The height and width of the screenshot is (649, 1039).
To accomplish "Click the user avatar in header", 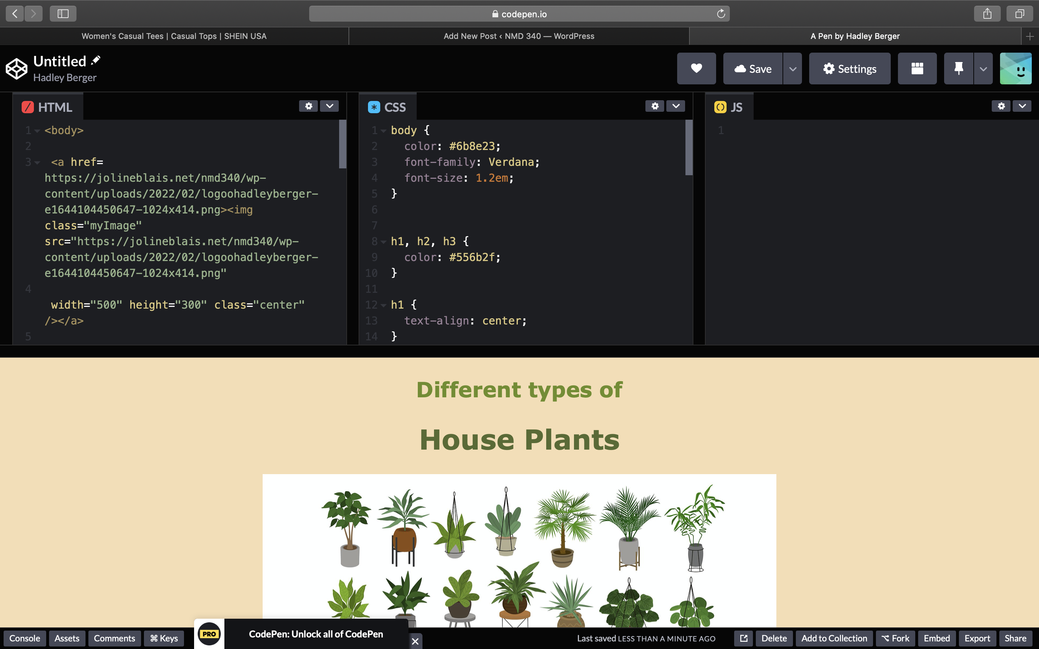I will pyautogui.click(x=1016, y=69).
